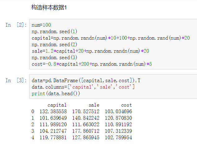Place cursor on np.random.seed(3) line
The height and width of the screenshot is (147, 197).
pos(55,58)
